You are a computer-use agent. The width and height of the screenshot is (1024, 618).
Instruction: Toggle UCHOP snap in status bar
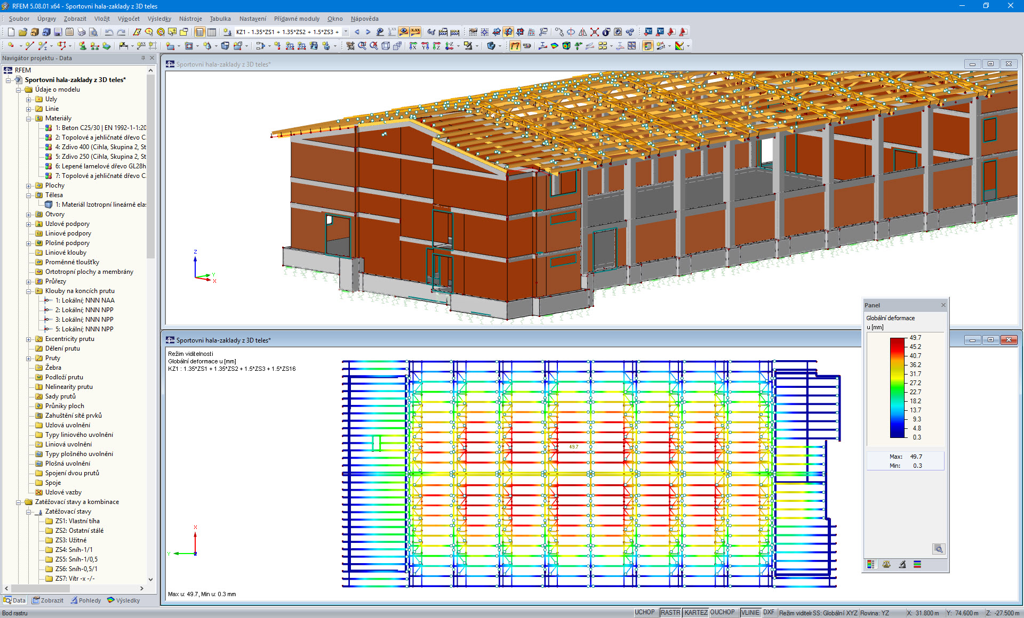pyautogui.click(x=644, y=613)
